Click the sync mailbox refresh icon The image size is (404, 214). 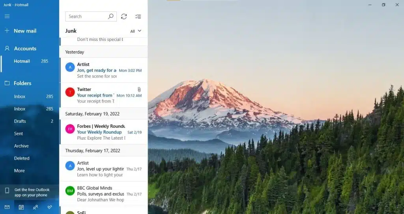[x=124, y=17]
